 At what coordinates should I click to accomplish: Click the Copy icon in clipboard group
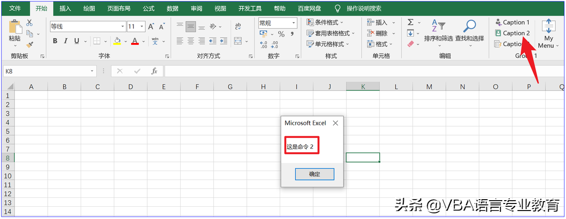pyautogui.click(x=29, y=33)
